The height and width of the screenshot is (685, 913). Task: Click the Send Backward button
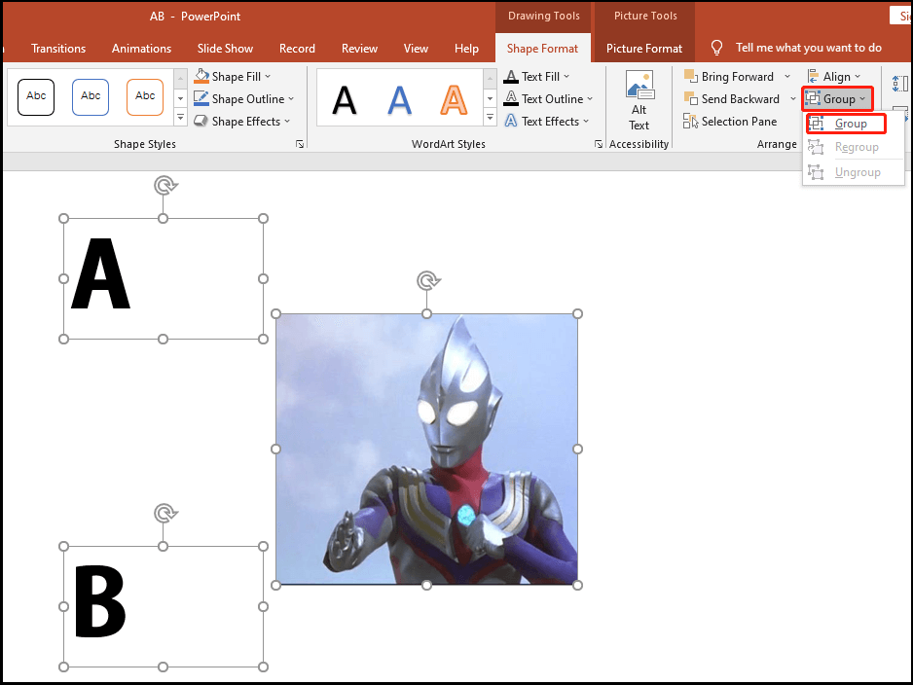point(732,99)
